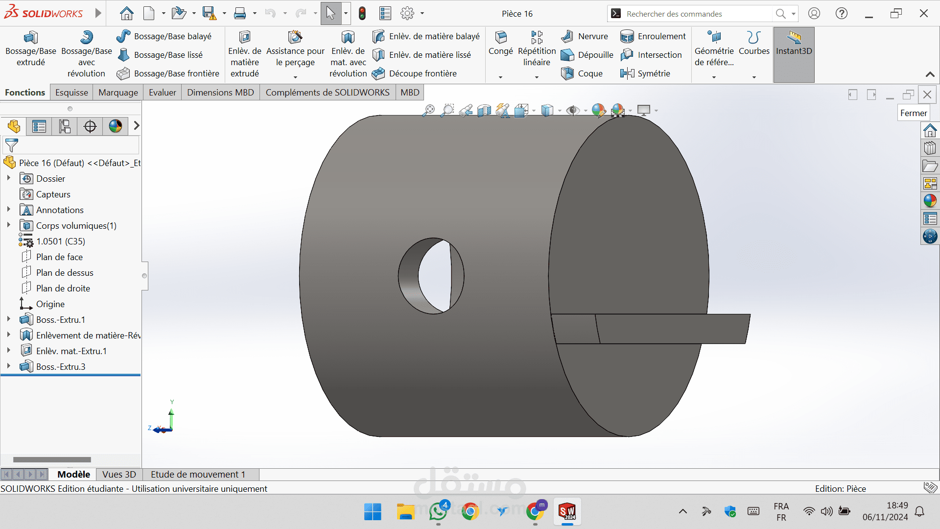Click the Coque shell tool
940x529 pixels.
pyautogui.click(x=582, y=73)
